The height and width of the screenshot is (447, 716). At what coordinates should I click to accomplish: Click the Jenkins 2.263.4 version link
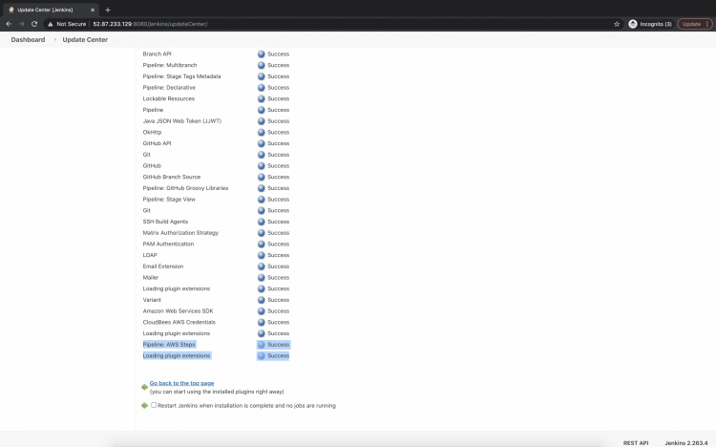coord(685,443)
